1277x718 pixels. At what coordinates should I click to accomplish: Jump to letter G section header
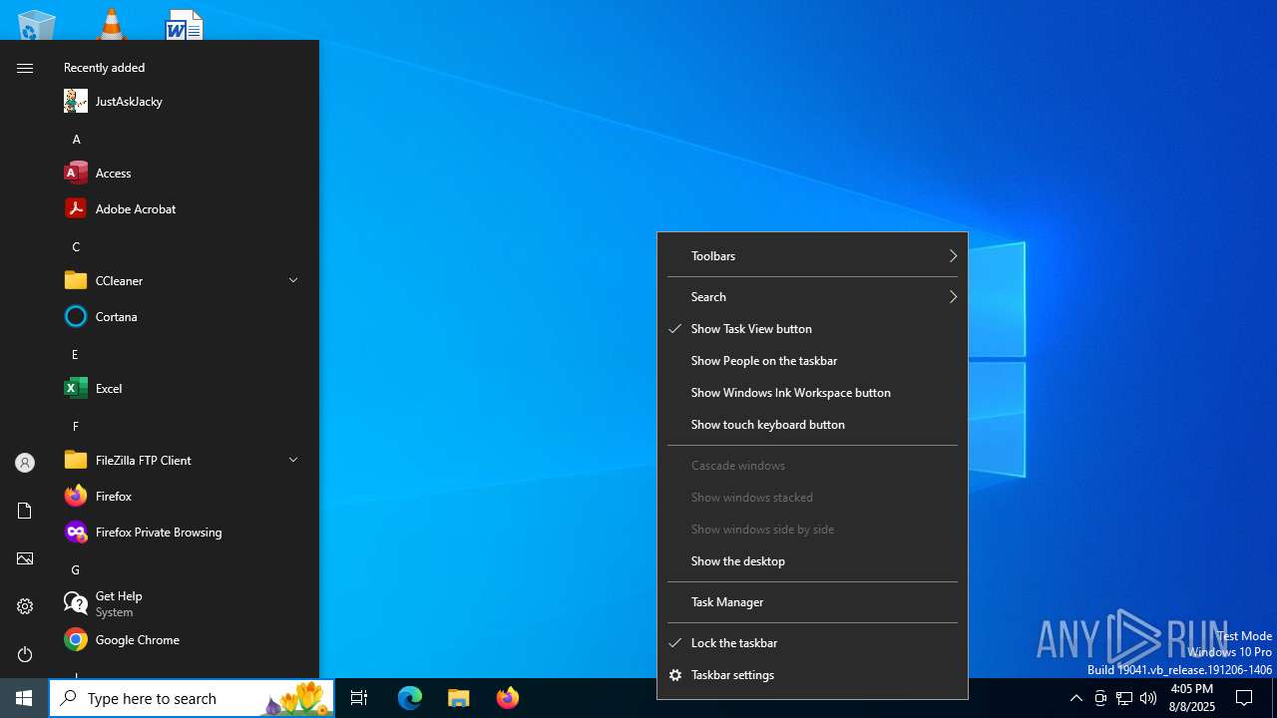click(x=77, y=570)
